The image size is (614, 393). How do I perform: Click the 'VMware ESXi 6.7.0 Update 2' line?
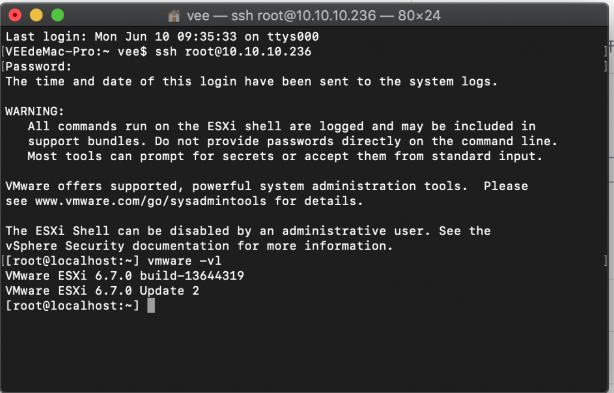102,291
